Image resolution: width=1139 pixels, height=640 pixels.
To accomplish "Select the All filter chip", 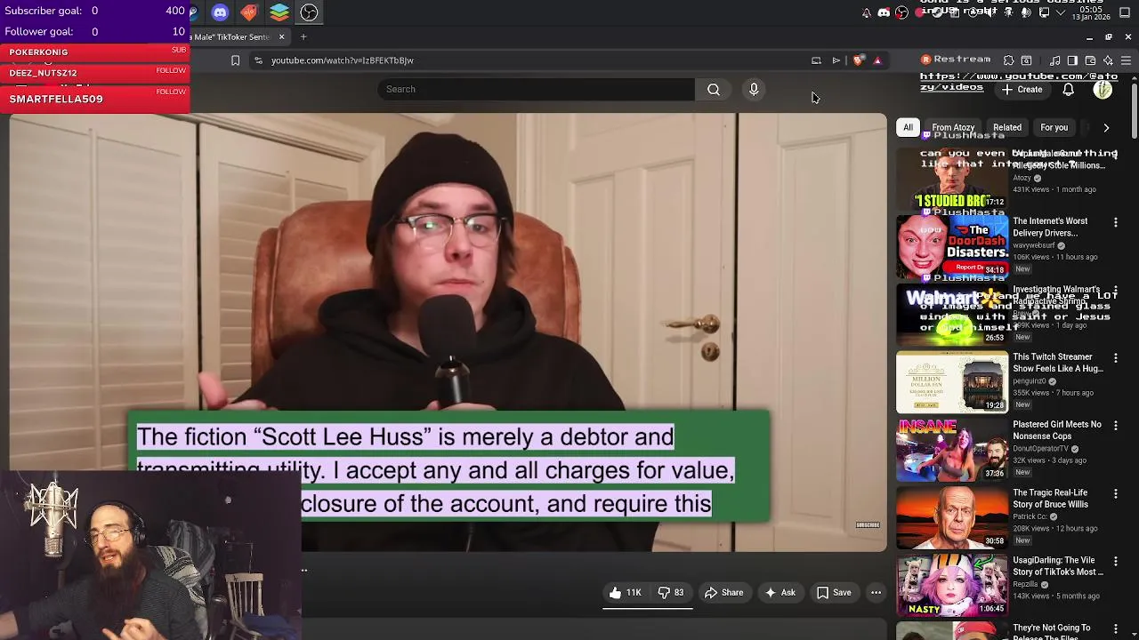I will [x=908, y=127].
